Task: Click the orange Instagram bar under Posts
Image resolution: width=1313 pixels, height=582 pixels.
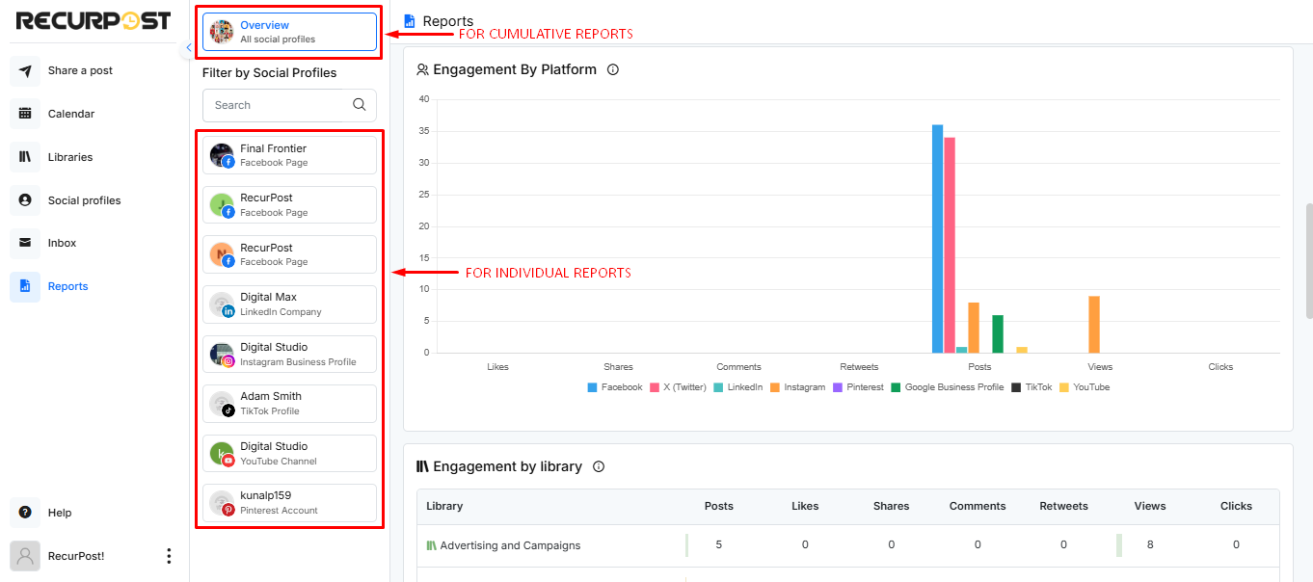Action: (974, 328)
